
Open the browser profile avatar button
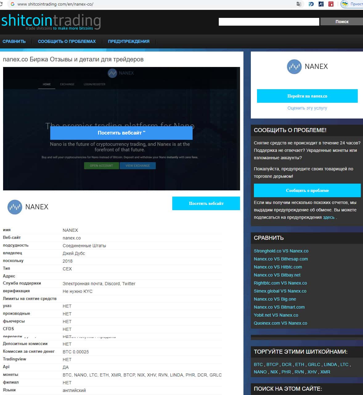pos(345,4)
